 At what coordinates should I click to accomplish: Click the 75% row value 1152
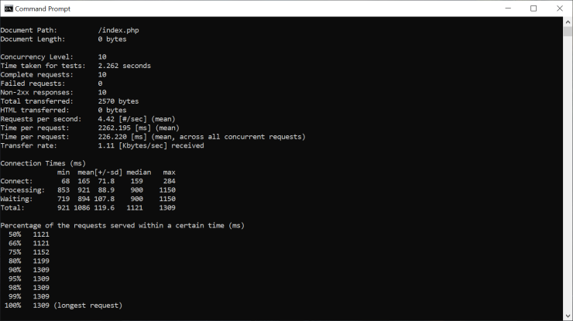coord(41,252)
